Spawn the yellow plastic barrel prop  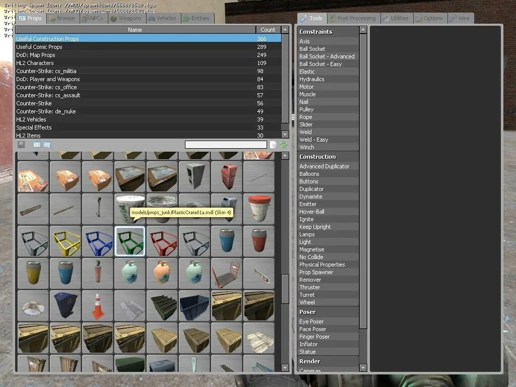point(33,274)
